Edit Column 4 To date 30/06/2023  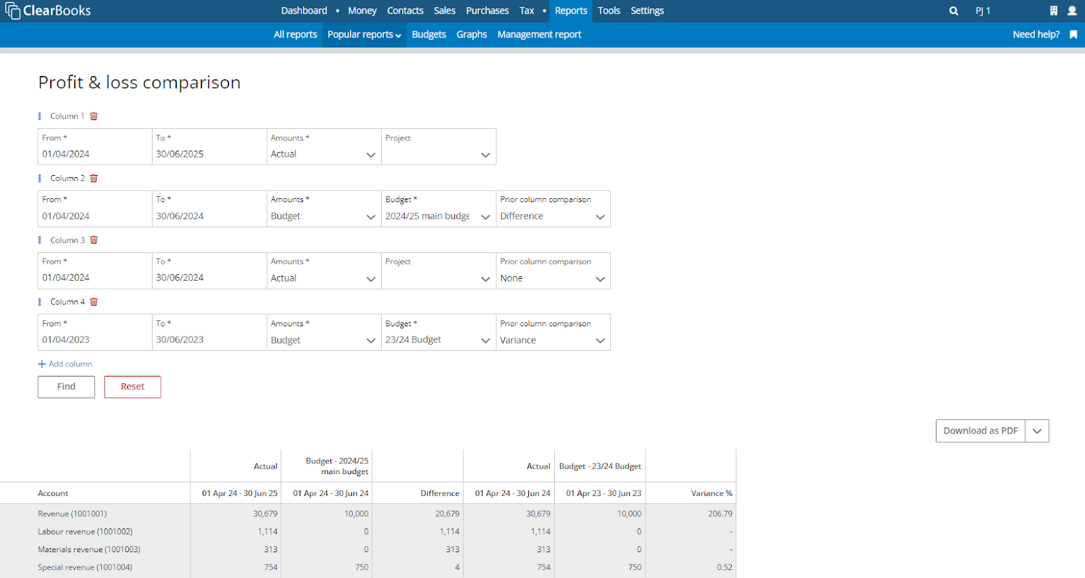click(210, 332)
